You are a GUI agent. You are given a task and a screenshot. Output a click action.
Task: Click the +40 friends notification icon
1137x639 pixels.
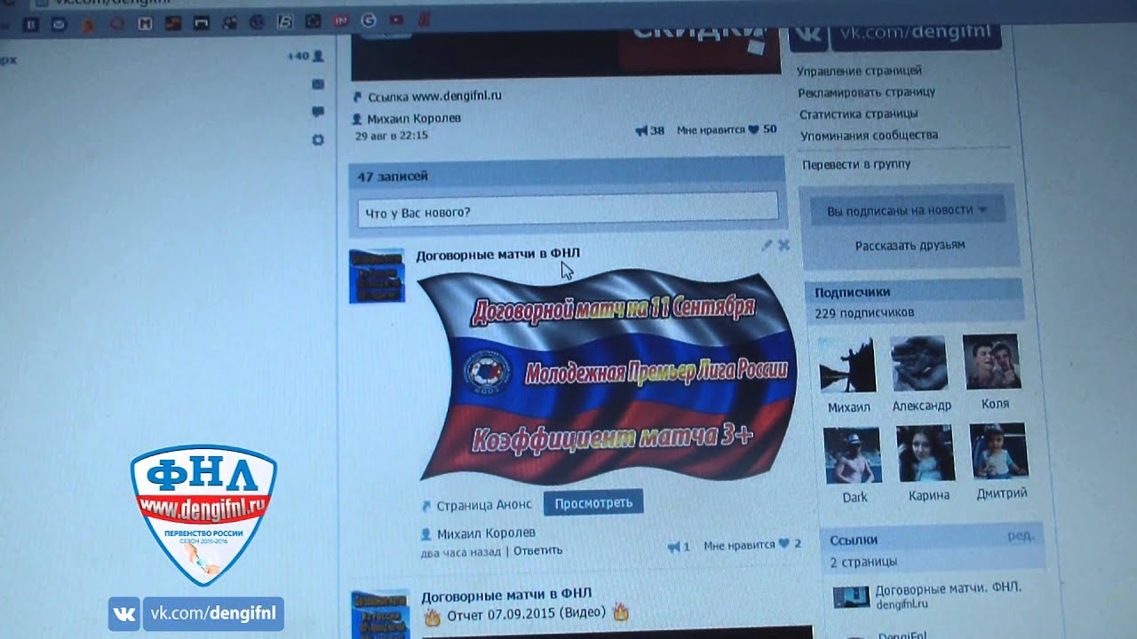[306, 56]
